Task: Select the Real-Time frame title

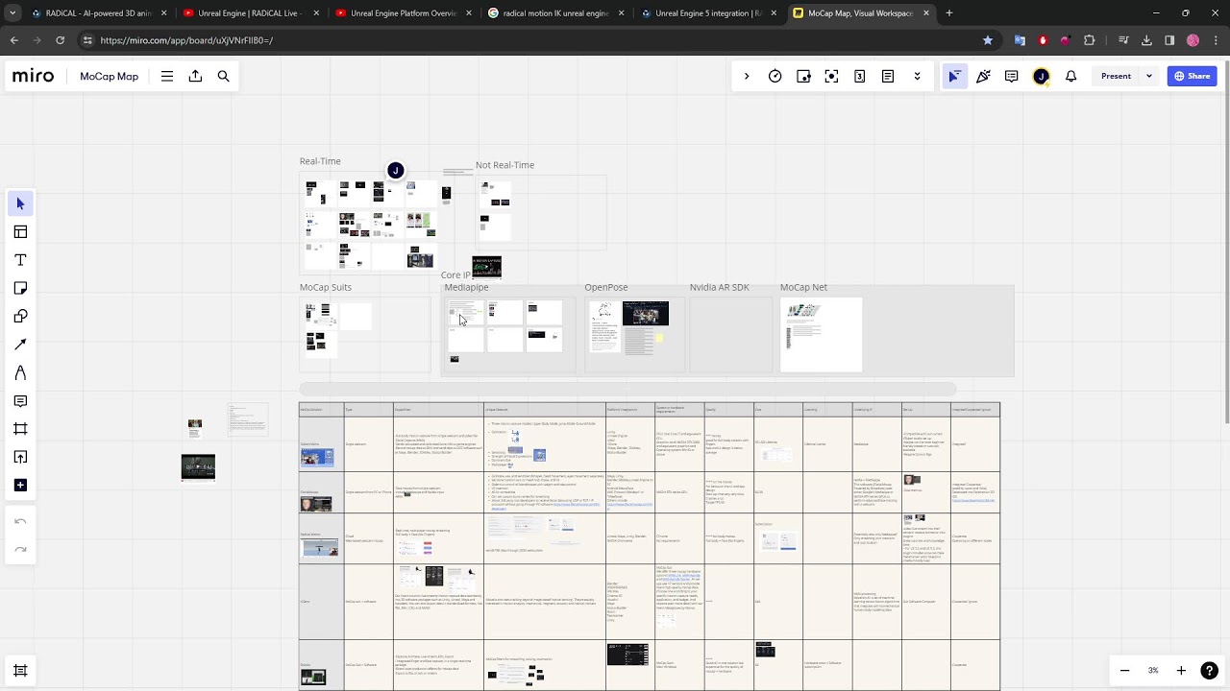Action: pos(320,161)
